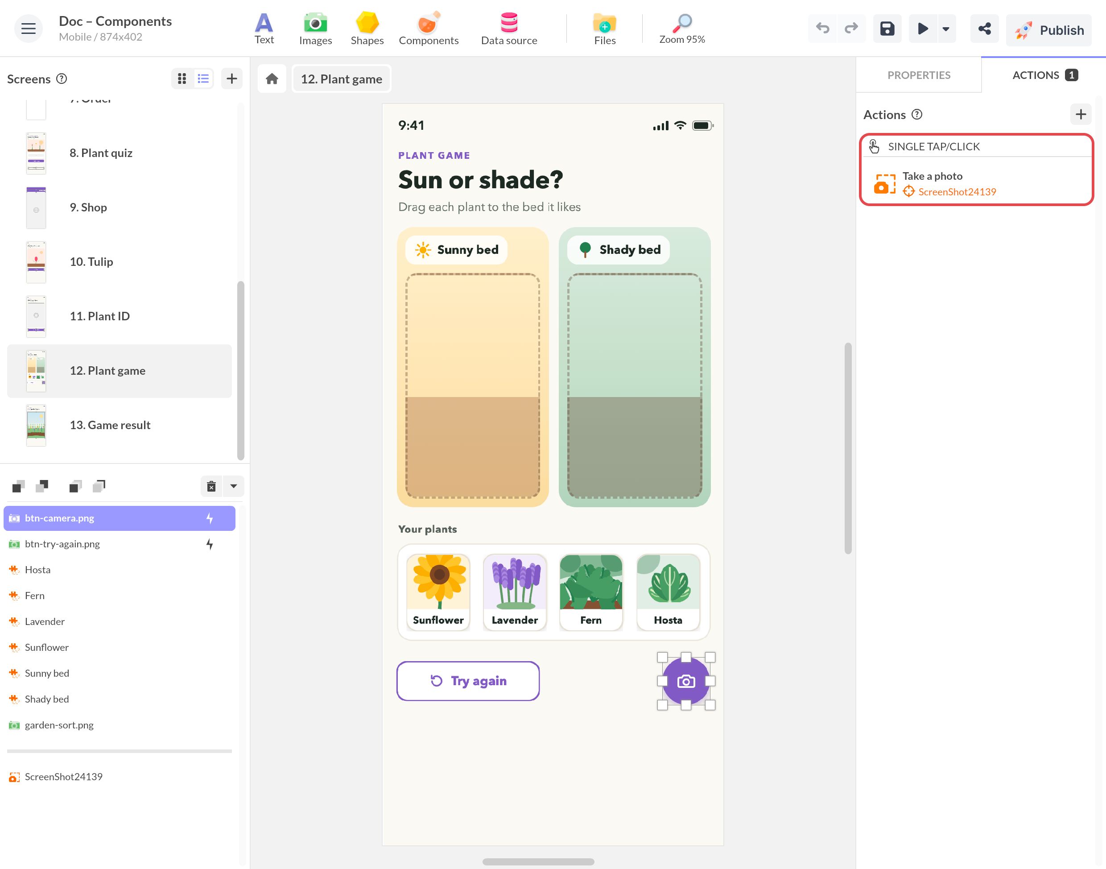The image size is (1106, 869).
Task: Select btn-try-again.png in element list
Action: pyautogui.click(x=120, y=544)
